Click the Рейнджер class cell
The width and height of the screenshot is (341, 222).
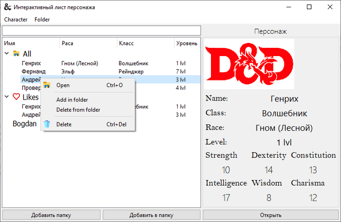[131, 71]
